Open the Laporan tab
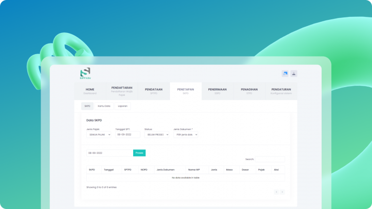Screen dimensions: 372x209 pyautogui.click(x=123, y=105)
